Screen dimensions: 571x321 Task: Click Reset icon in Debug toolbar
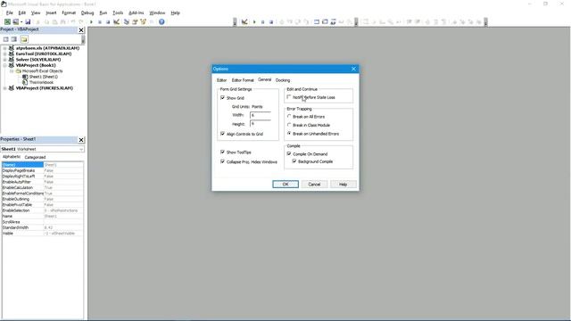[x=271, y=21]
